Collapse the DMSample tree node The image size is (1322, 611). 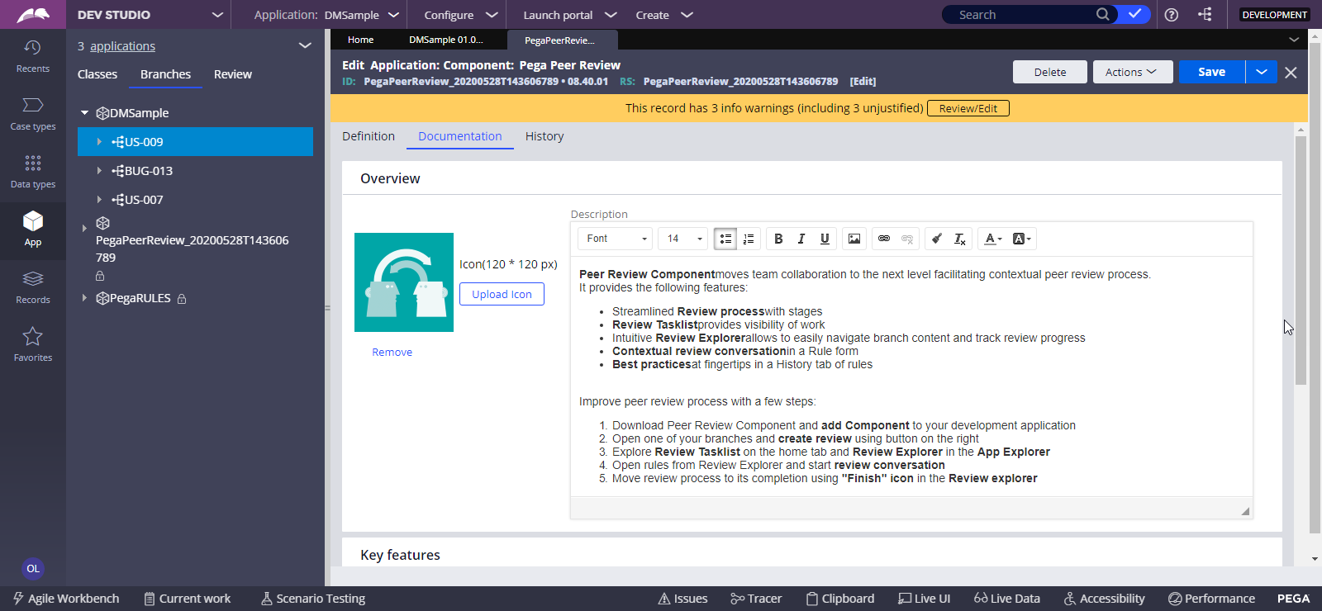coord(84,113)
